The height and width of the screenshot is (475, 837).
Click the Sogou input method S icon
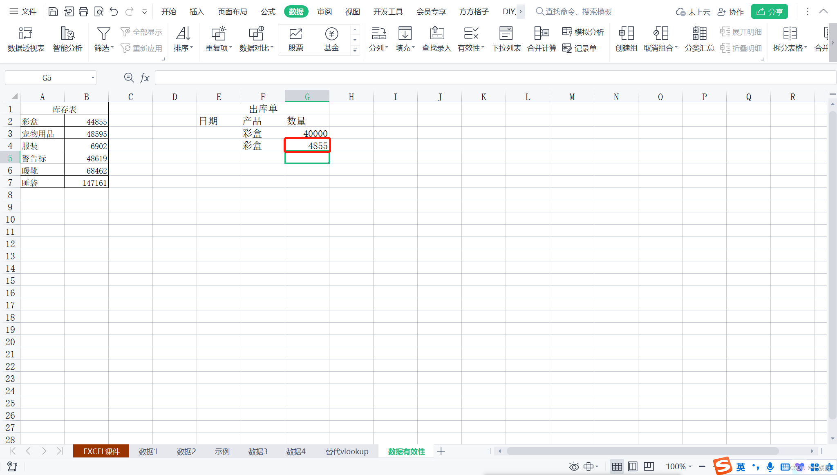click(723, 466)
